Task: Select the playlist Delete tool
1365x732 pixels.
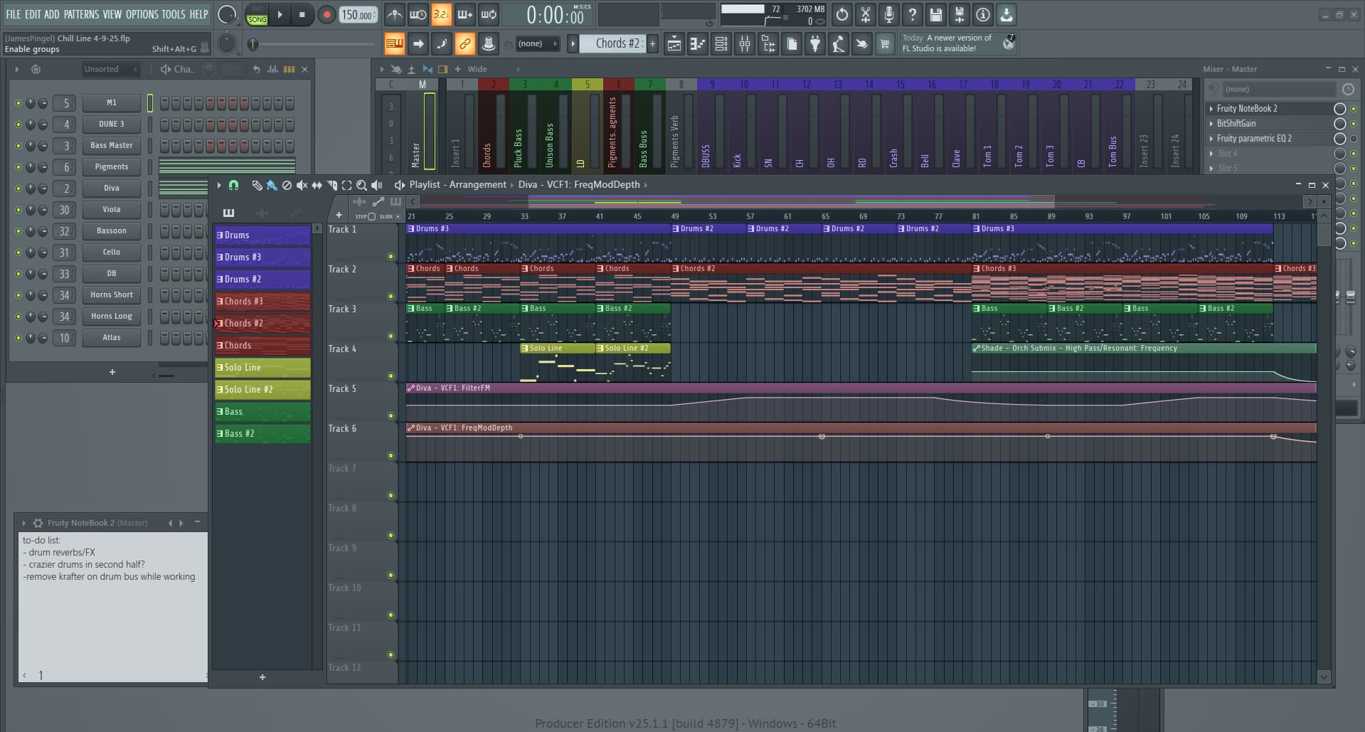Action: 287,185
